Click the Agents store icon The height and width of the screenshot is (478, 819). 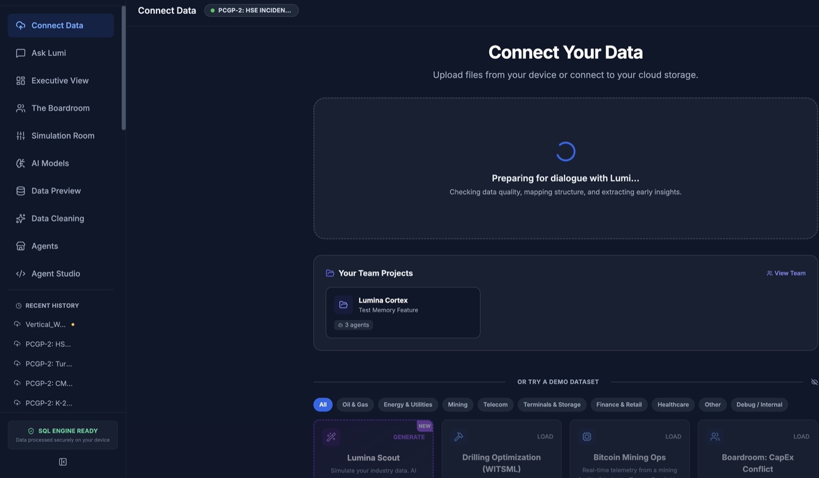(20, 246)
